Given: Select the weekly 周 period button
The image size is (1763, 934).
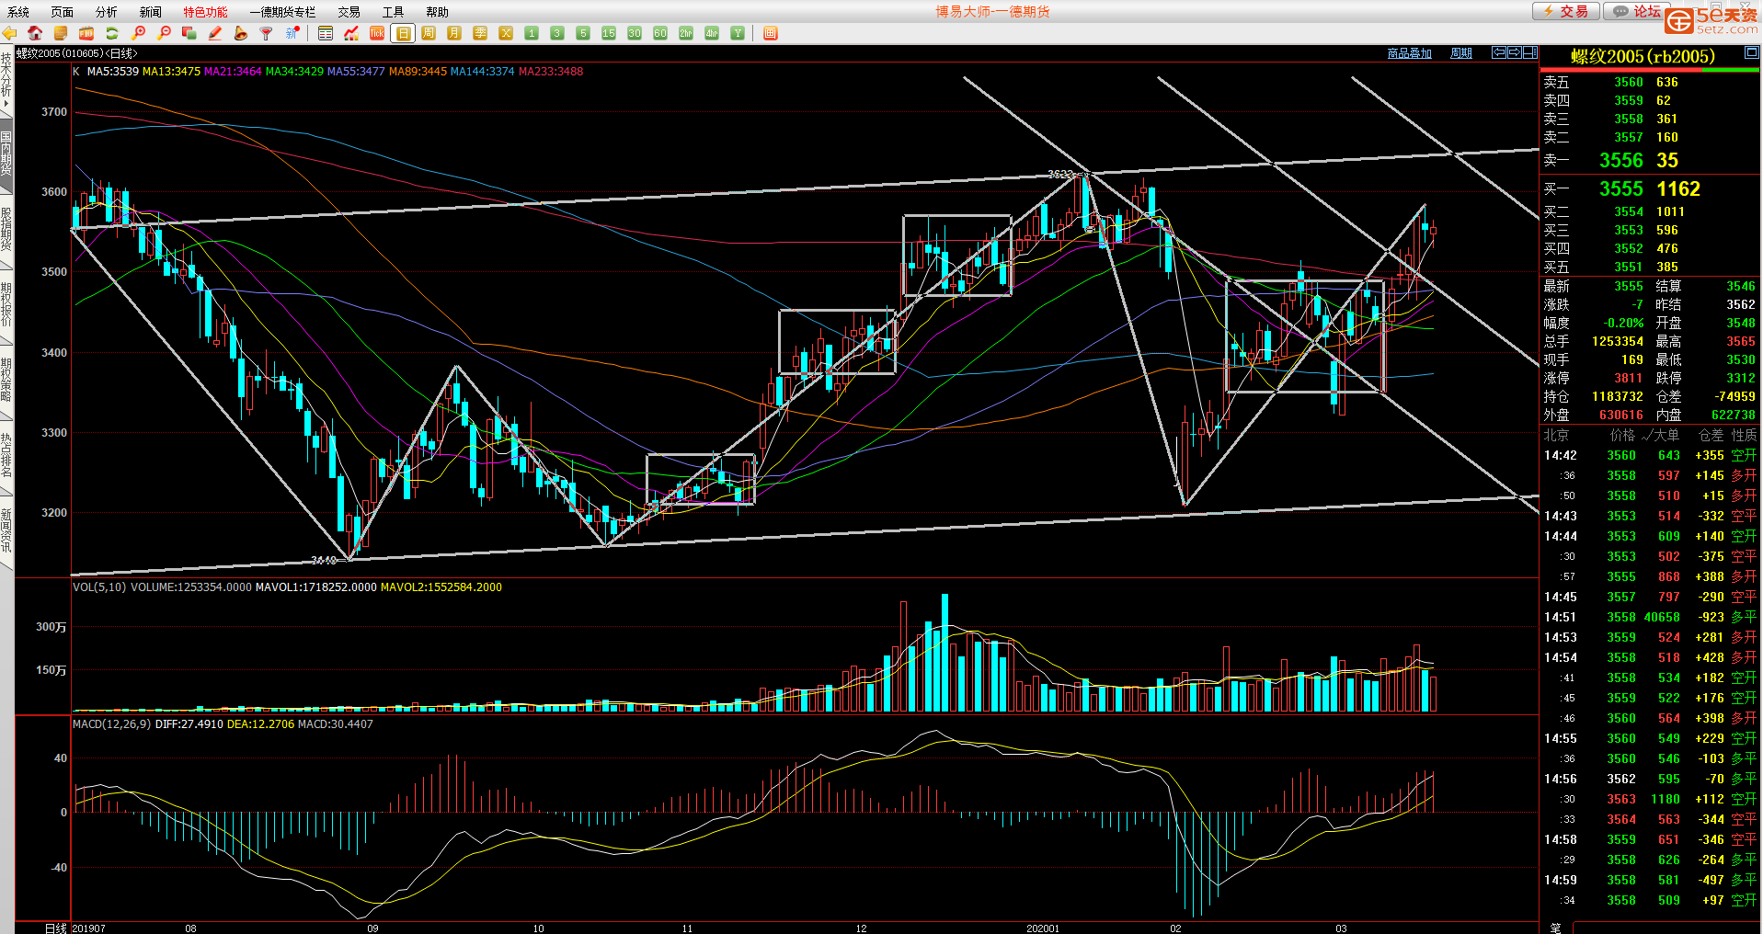Looking at the screenshot, I should tap(429, 33).
